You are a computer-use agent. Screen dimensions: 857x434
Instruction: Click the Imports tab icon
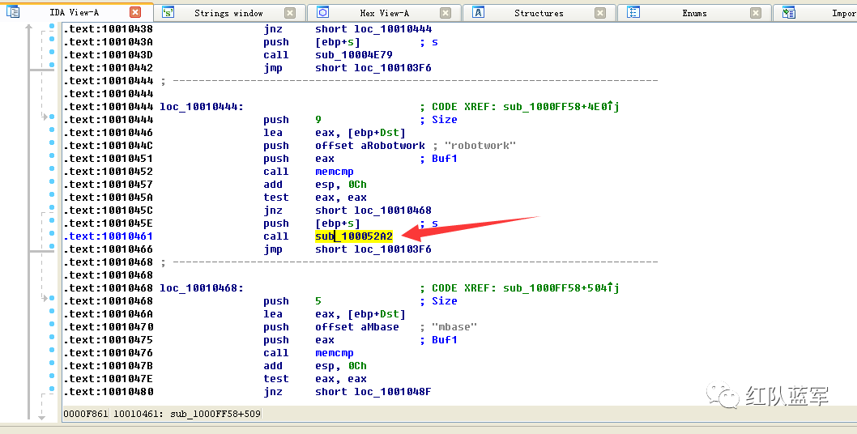(789, 12)
